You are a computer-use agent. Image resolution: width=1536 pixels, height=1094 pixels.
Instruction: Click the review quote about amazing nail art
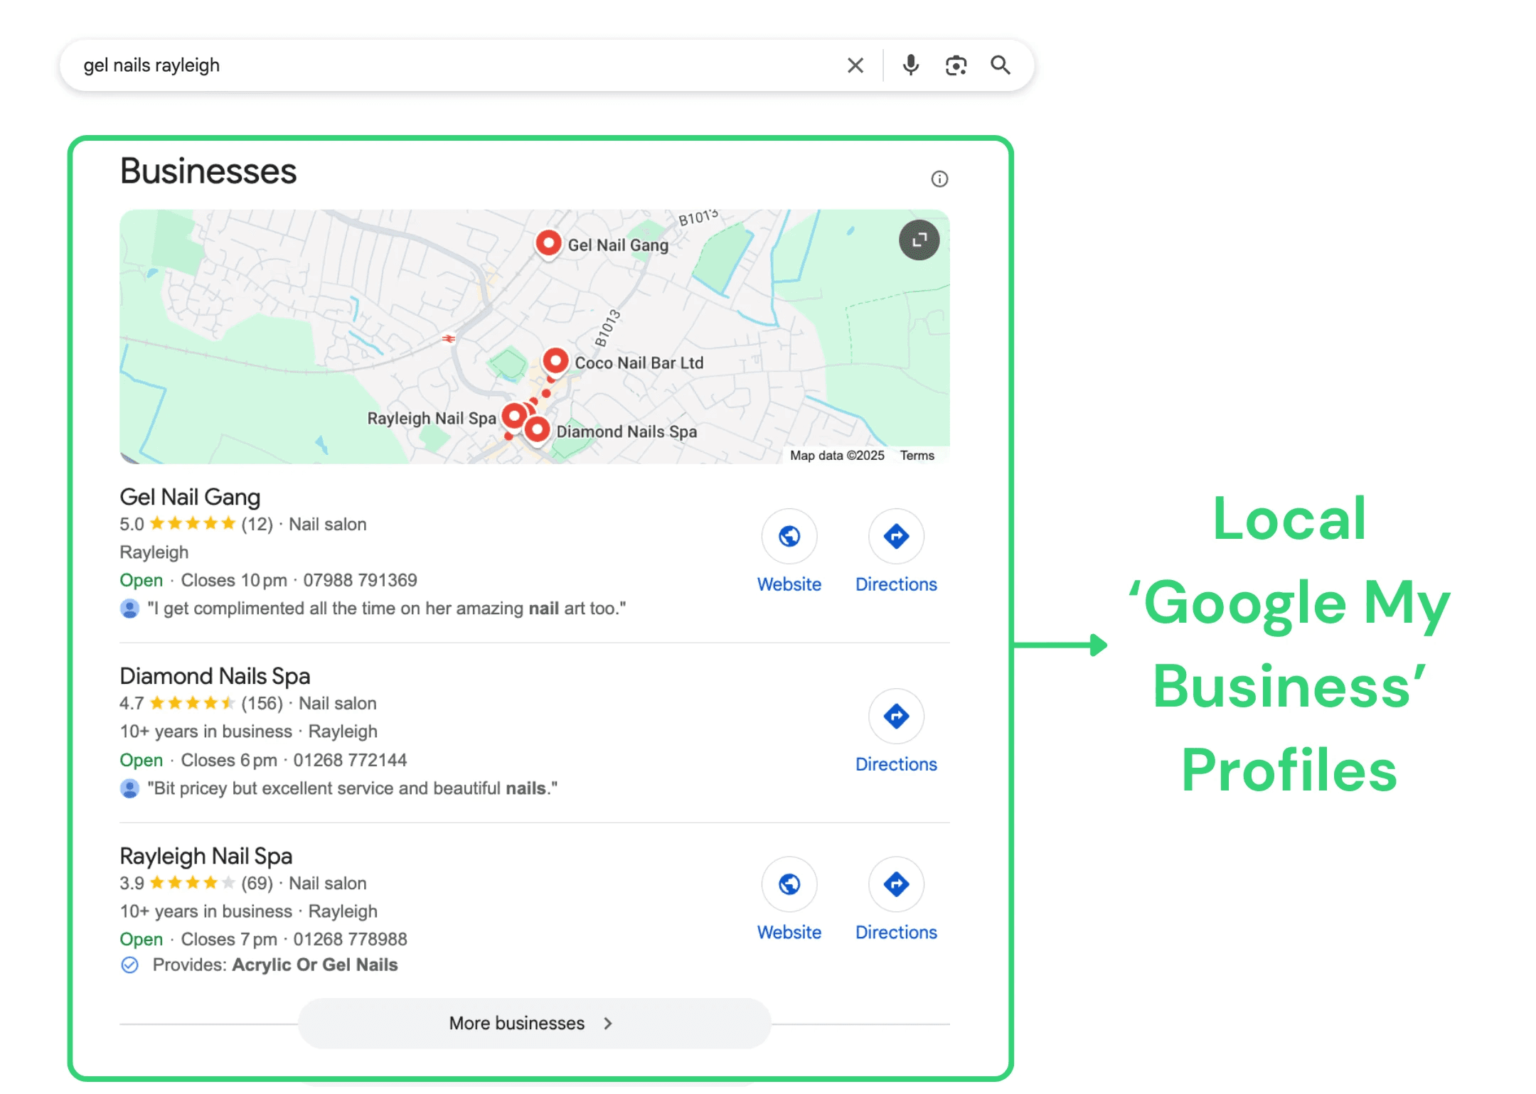point(386,608)
